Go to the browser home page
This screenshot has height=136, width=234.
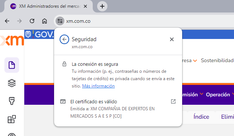point(44,21)
